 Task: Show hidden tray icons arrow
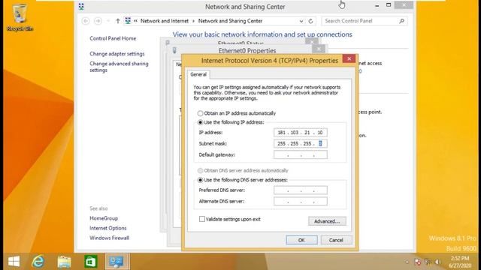[x=407, y=262]
